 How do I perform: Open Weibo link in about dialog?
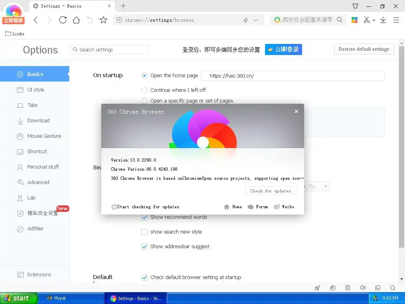284,207
